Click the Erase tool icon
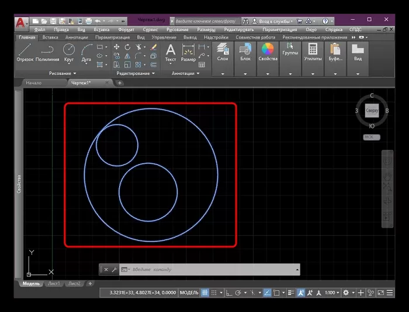 click(154, 47)
